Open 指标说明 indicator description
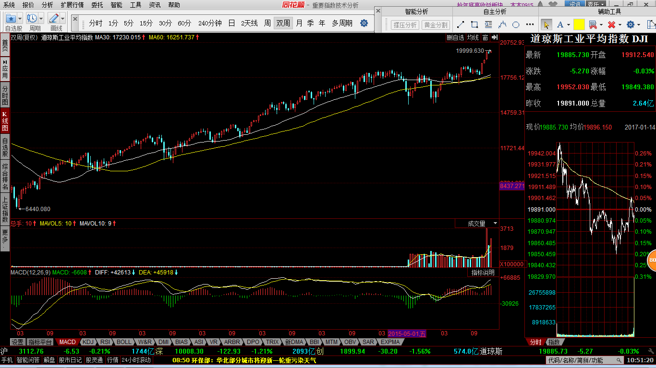The height and width of the screenshot is (368, 656). coord(483,273)
